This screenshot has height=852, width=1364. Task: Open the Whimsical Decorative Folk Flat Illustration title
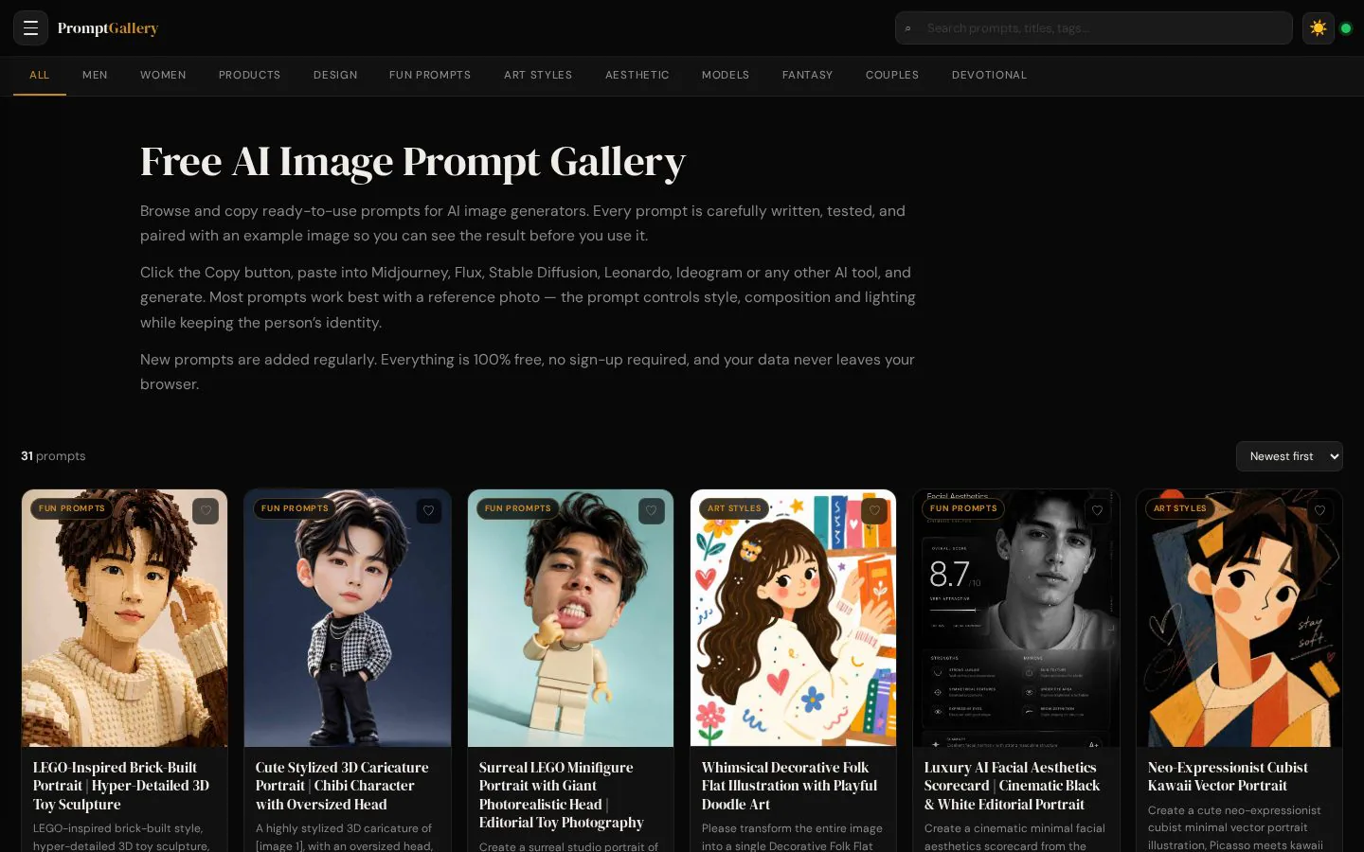tap(790, 786)
